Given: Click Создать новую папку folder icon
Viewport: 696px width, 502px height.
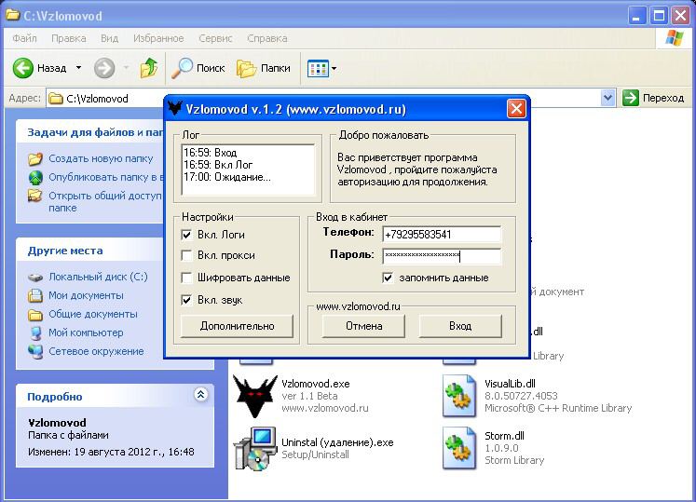Looking at the screenshot, I should tap(35, 158).
